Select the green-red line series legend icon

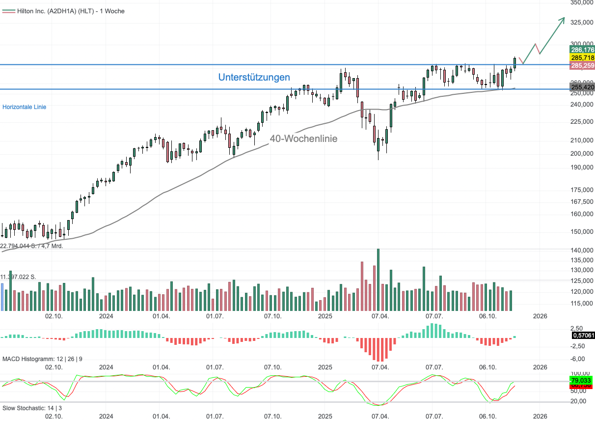9,11
